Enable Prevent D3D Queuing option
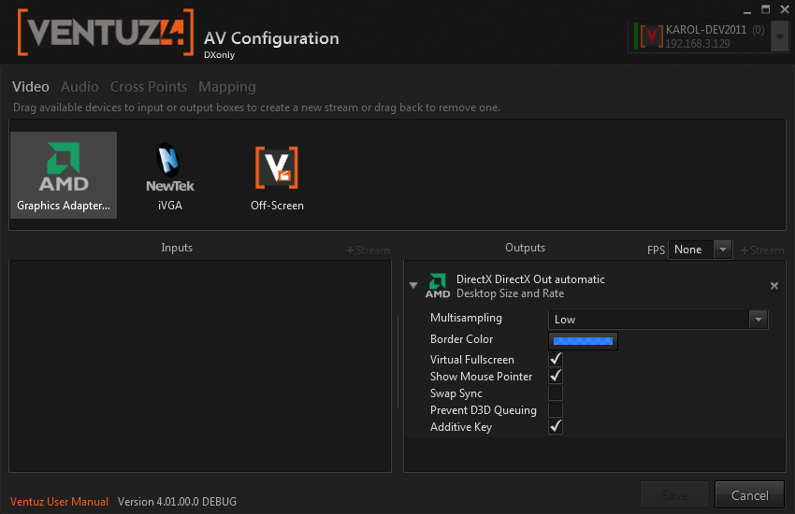The height and width of the screenshot is (514, 795). point(556,410)
